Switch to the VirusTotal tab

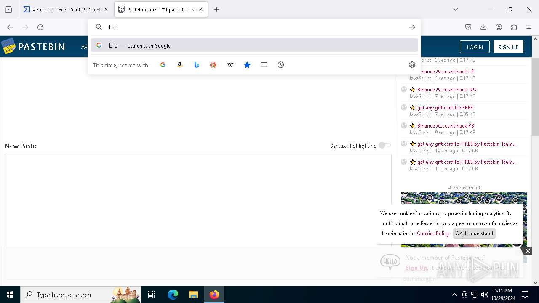(66, 9)
